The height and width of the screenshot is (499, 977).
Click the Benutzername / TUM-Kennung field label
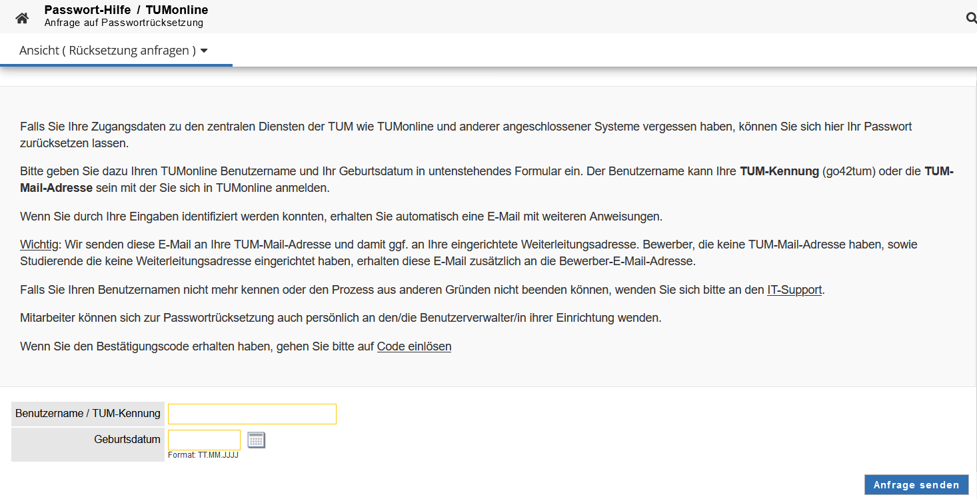click(88, 414)
